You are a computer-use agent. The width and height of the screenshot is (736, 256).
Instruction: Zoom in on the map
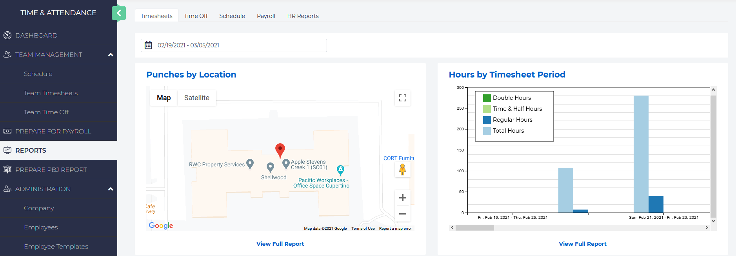click(x=402, y=198)
